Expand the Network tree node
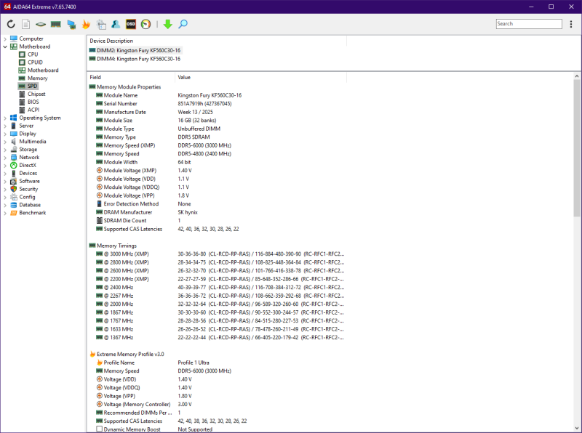Screen dimensions: 582x433 coord(5,158)
